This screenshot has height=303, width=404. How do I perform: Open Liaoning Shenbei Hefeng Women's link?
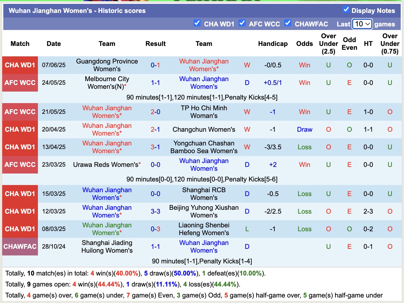(x=204, y=229)
